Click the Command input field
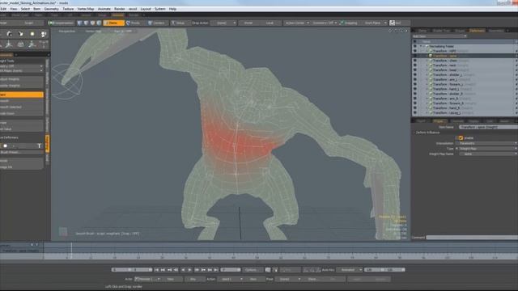Viewport: 518px width, 291px height. [472, 237]
